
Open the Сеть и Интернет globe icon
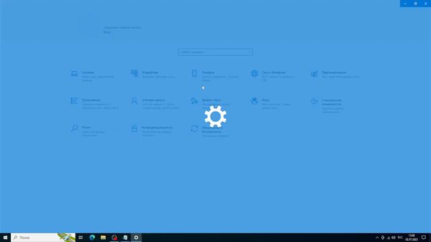click(x=255, y=73)
